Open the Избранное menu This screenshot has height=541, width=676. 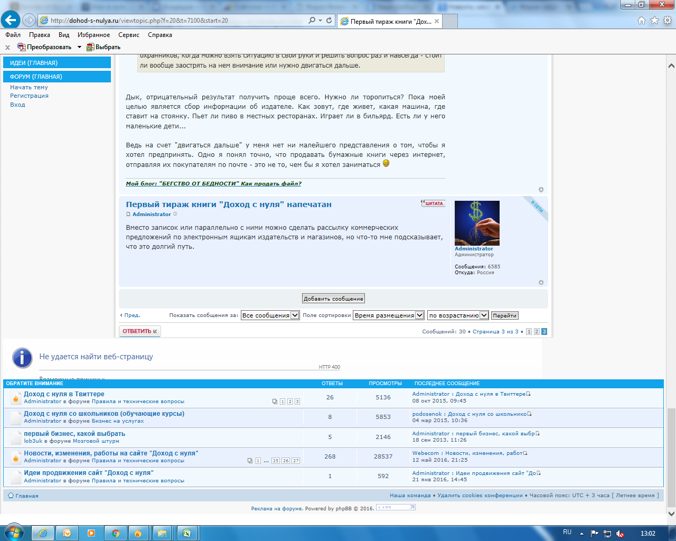coord(93,35)
